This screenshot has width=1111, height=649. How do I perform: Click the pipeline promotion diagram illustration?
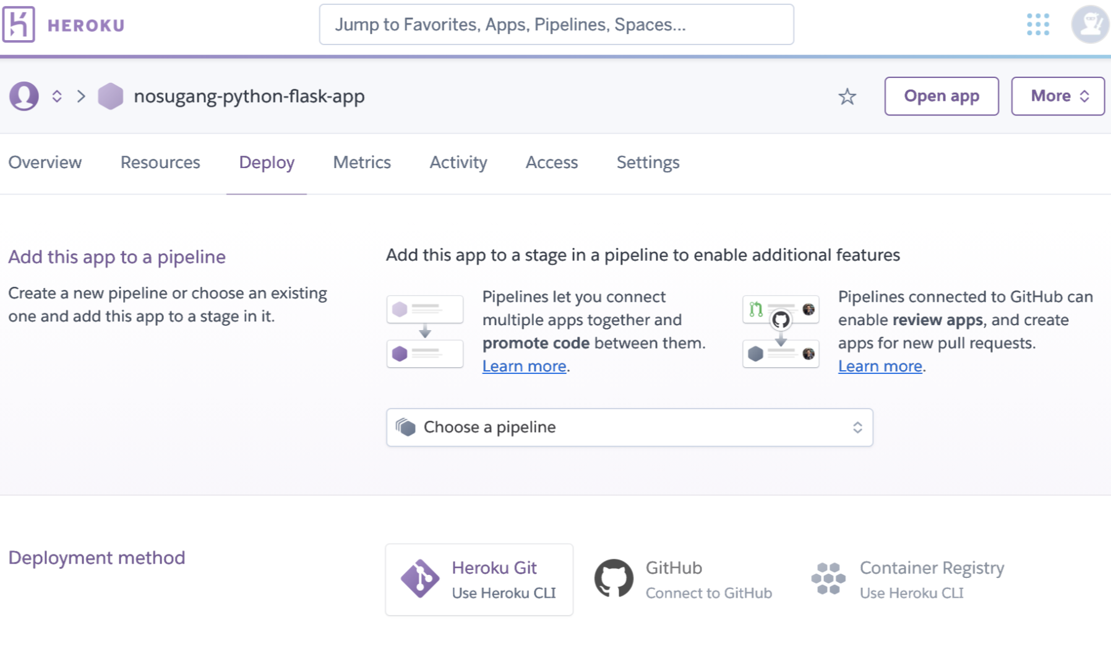pyautogui.click(x=425, y=331)
